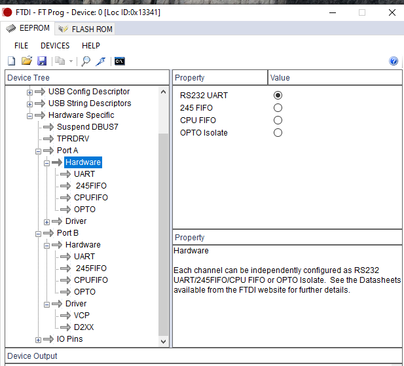Image resolution: width=404 pixels, height=366 pixels.
Task: Select TPRDRV in the device tree
Action: click(73, 139)
